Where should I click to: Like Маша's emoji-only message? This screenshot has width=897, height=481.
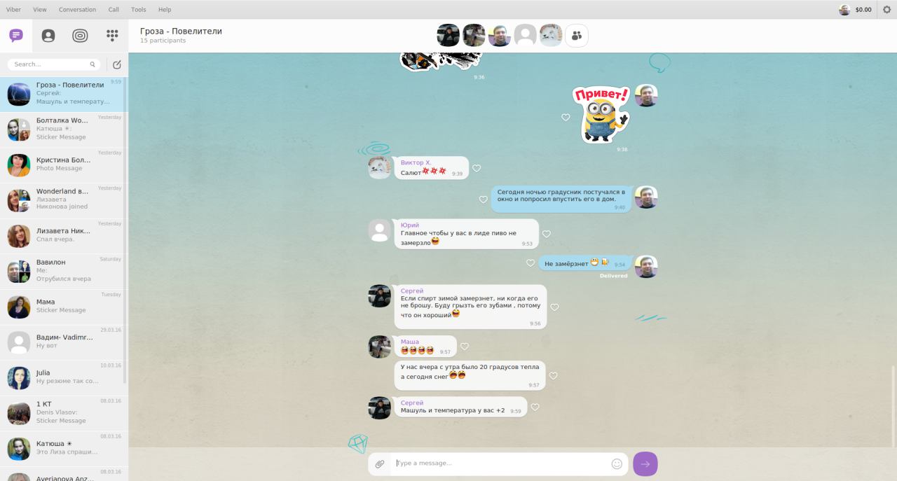coord(465,347)
